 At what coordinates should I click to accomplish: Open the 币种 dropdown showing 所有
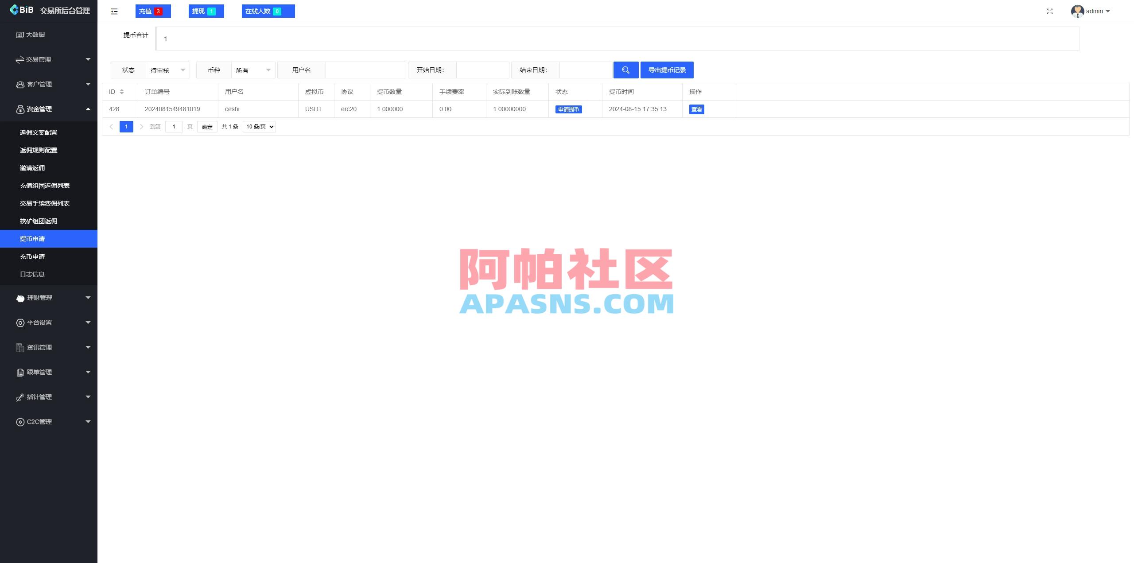click(252, 70)
